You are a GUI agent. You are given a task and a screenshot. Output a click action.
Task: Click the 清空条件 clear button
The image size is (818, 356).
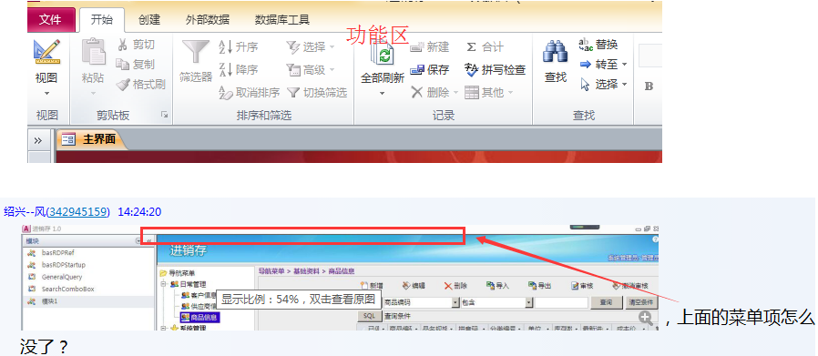[641, 302]
